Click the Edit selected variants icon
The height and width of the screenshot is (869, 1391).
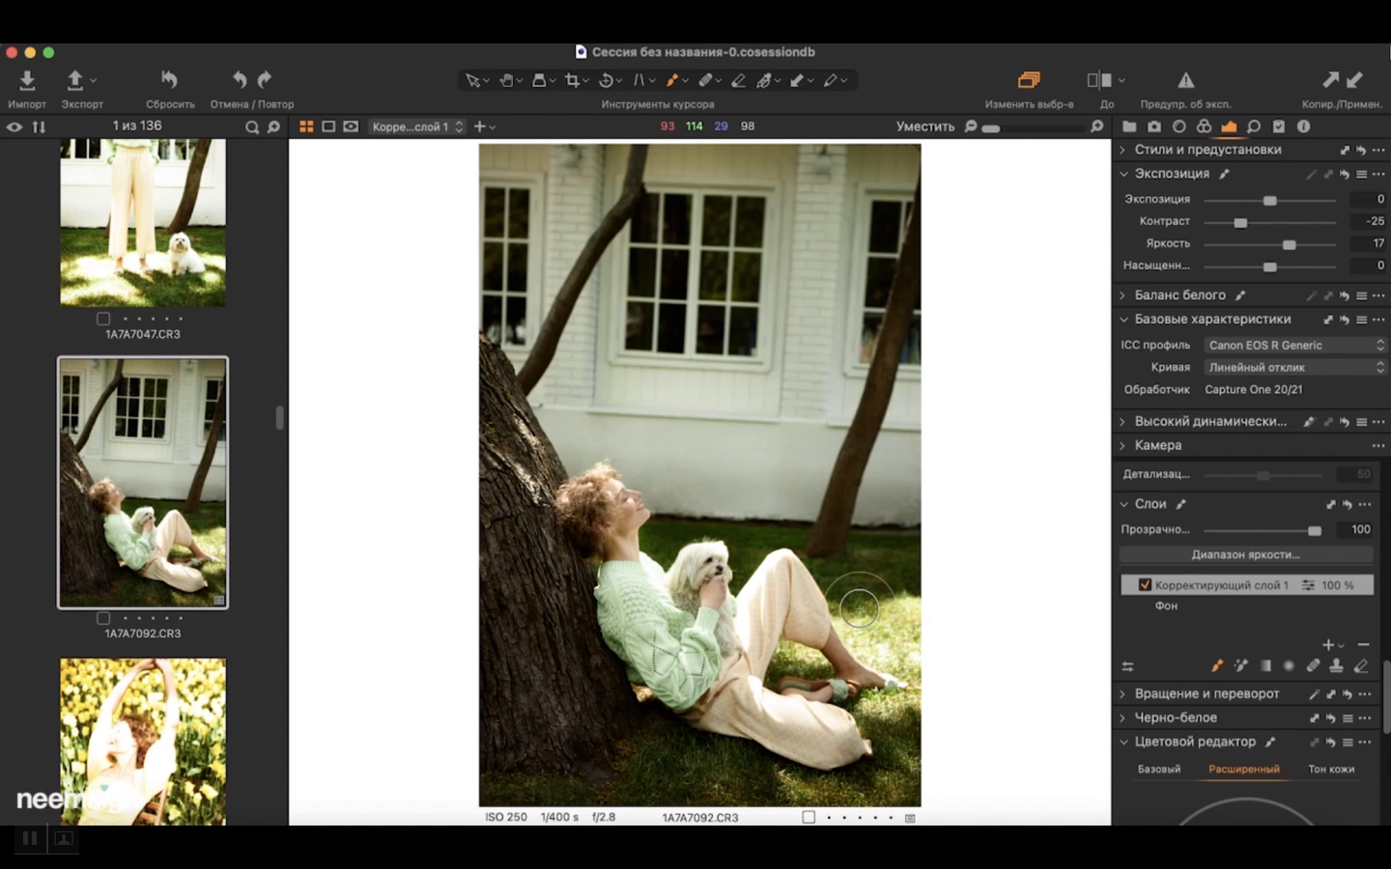tap(1029, 80)
